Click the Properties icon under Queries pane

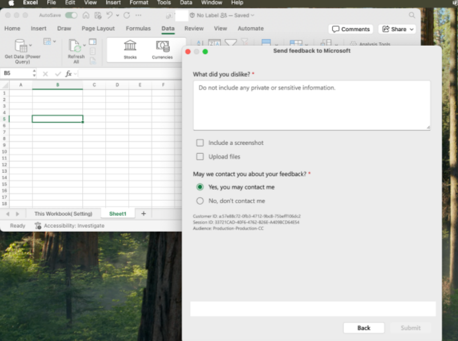(x=93, y=52)
